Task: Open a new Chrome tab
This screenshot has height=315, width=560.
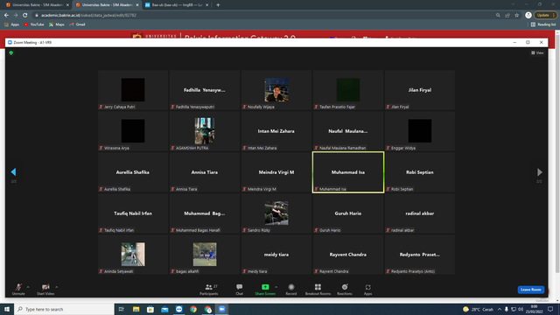Action: pyautogui.click(x=218, y=5)
